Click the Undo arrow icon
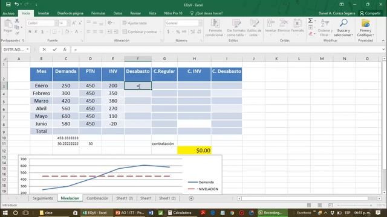The width and height of the screenshot is (387, 217). (x=16, y=4)
